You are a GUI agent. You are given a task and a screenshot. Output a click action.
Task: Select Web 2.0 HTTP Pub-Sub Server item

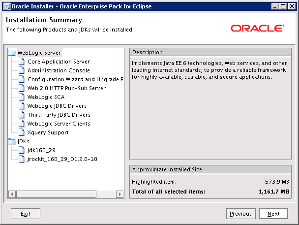pos(66,88)
